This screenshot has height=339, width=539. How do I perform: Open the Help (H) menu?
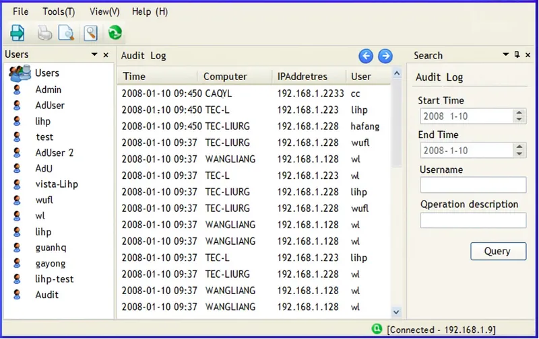pyautogui.click(x=150, y=11)
